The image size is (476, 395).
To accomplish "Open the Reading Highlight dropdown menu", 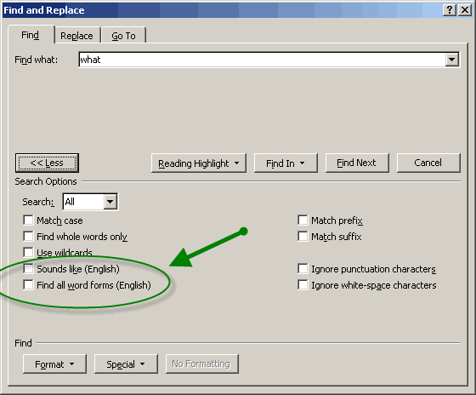I will tap(199, 163).
